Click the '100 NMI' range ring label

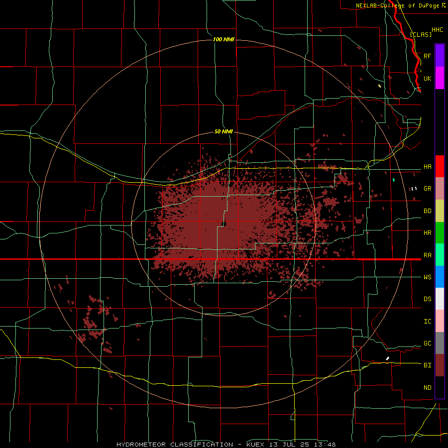click(x=224, y=39)
